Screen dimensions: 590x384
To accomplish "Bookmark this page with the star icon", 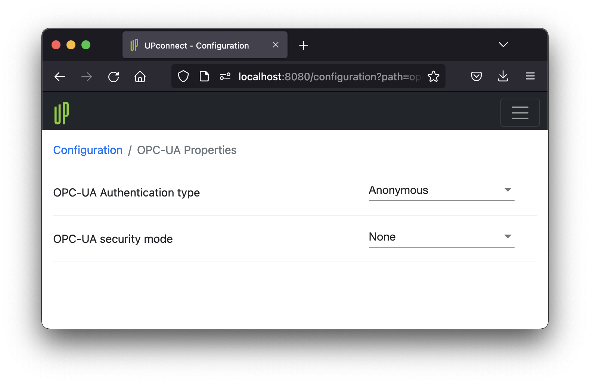I will 434,77.
